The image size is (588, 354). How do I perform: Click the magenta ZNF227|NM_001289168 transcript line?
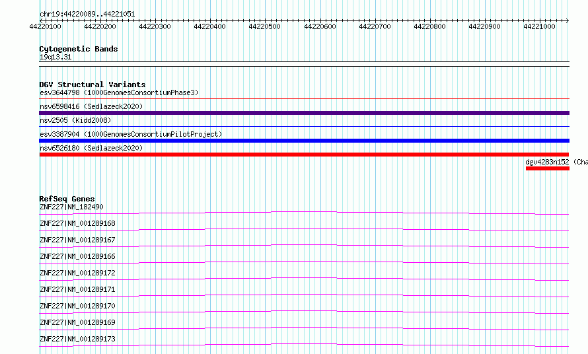[x=304, y=229]
